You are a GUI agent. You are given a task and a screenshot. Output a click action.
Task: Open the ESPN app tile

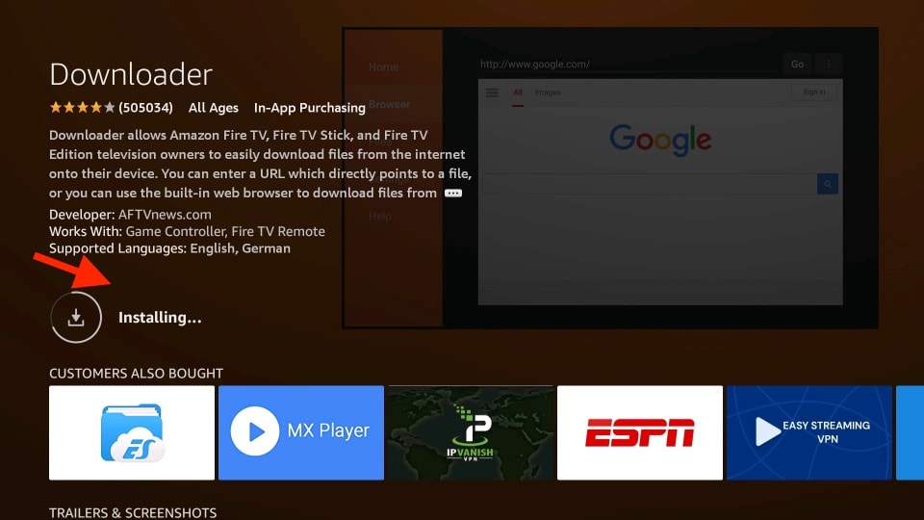point(640,432)
